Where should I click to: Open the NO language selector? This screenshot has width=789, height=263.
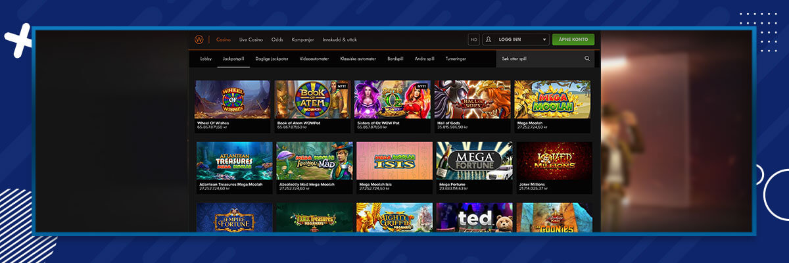pyautogui.click(x=473, y=39)
